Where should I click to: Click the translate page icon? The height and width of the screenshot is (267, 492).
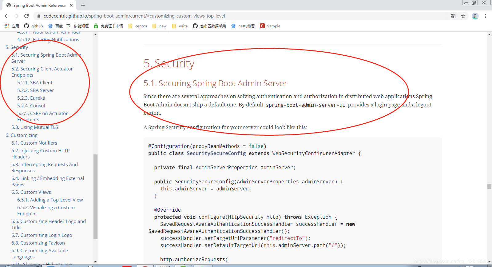pos(453,16)
